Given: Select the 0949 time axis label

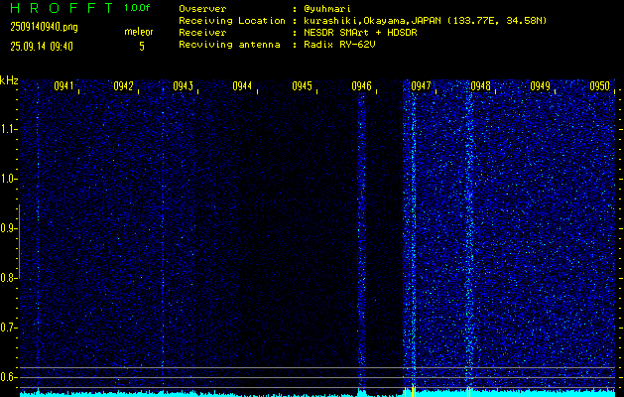Looking at the screenshot, I should pyautogui.click(x=540, y=86).
